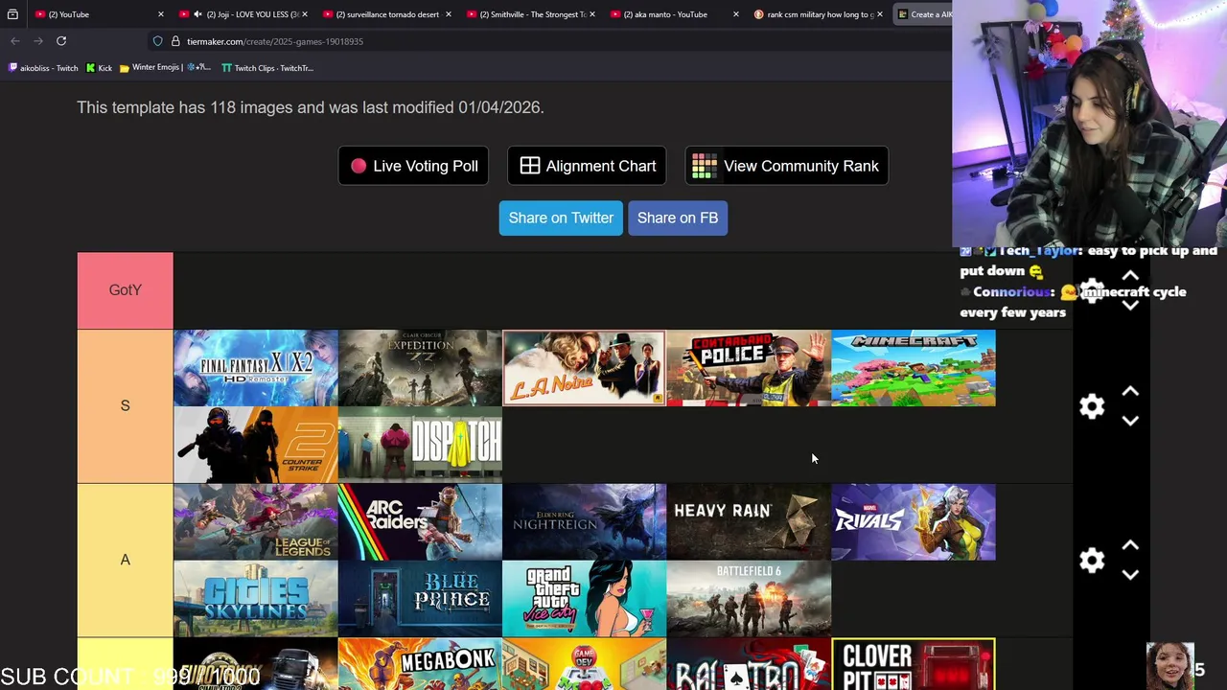Select the Cities Skylines image
This screenshot has width=1227, height=690.
click(256, 599)
